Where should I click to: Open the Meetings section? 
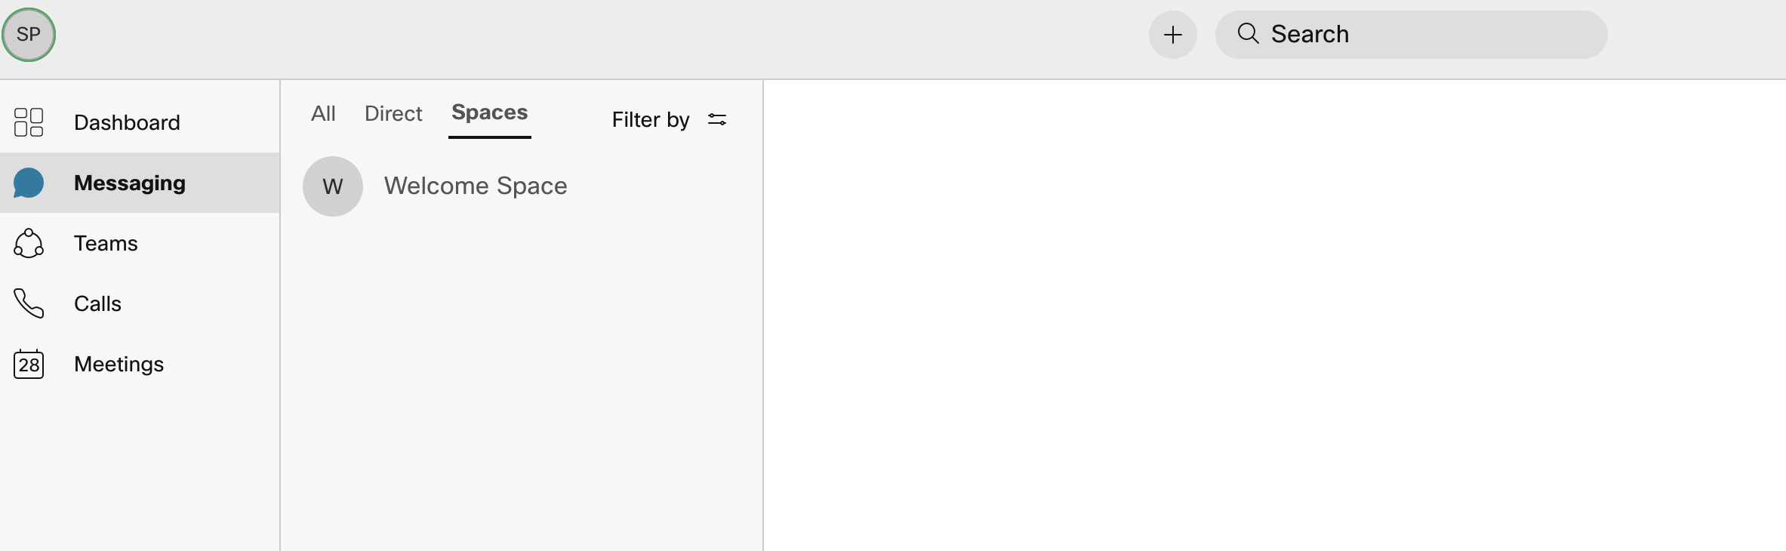point(119,364)
